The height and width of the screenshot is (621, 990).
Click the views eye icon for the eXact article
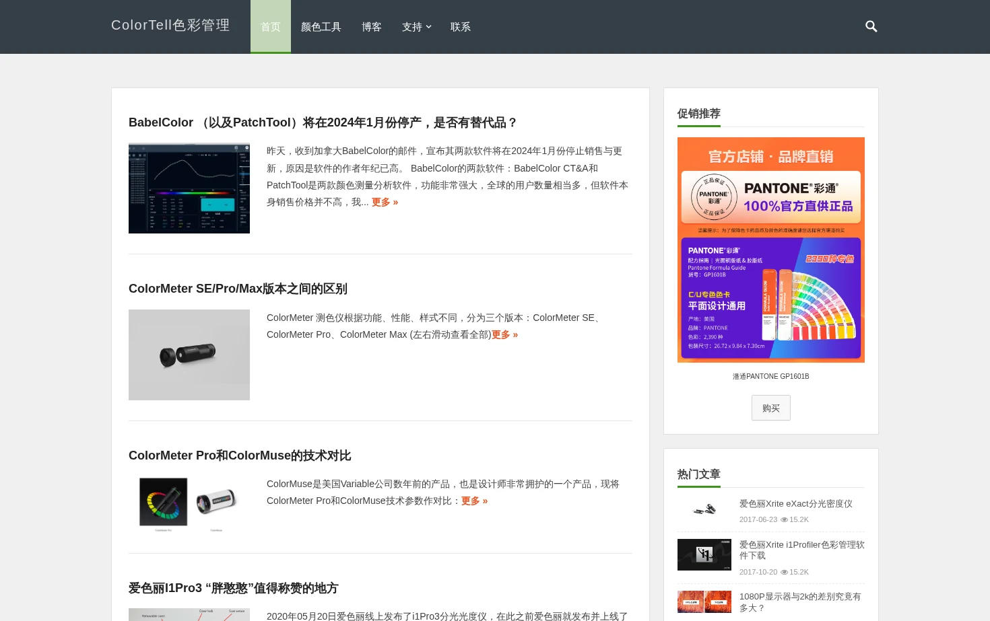[784, 519]
